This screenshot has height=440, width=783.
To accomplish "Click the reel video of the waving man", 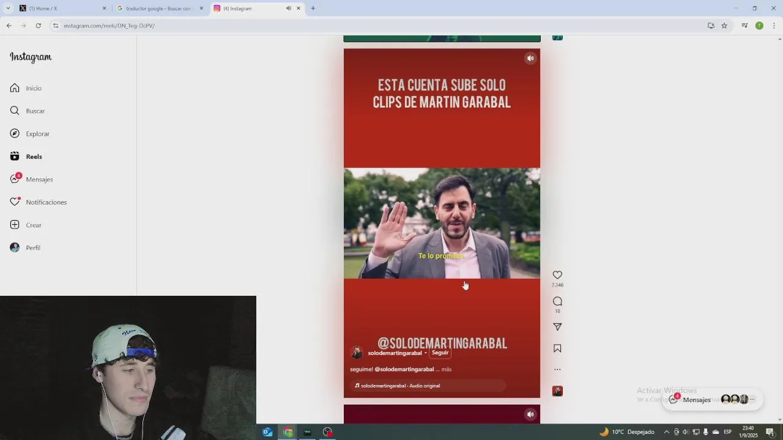I will pyautogui.click(x=442, y=223).
